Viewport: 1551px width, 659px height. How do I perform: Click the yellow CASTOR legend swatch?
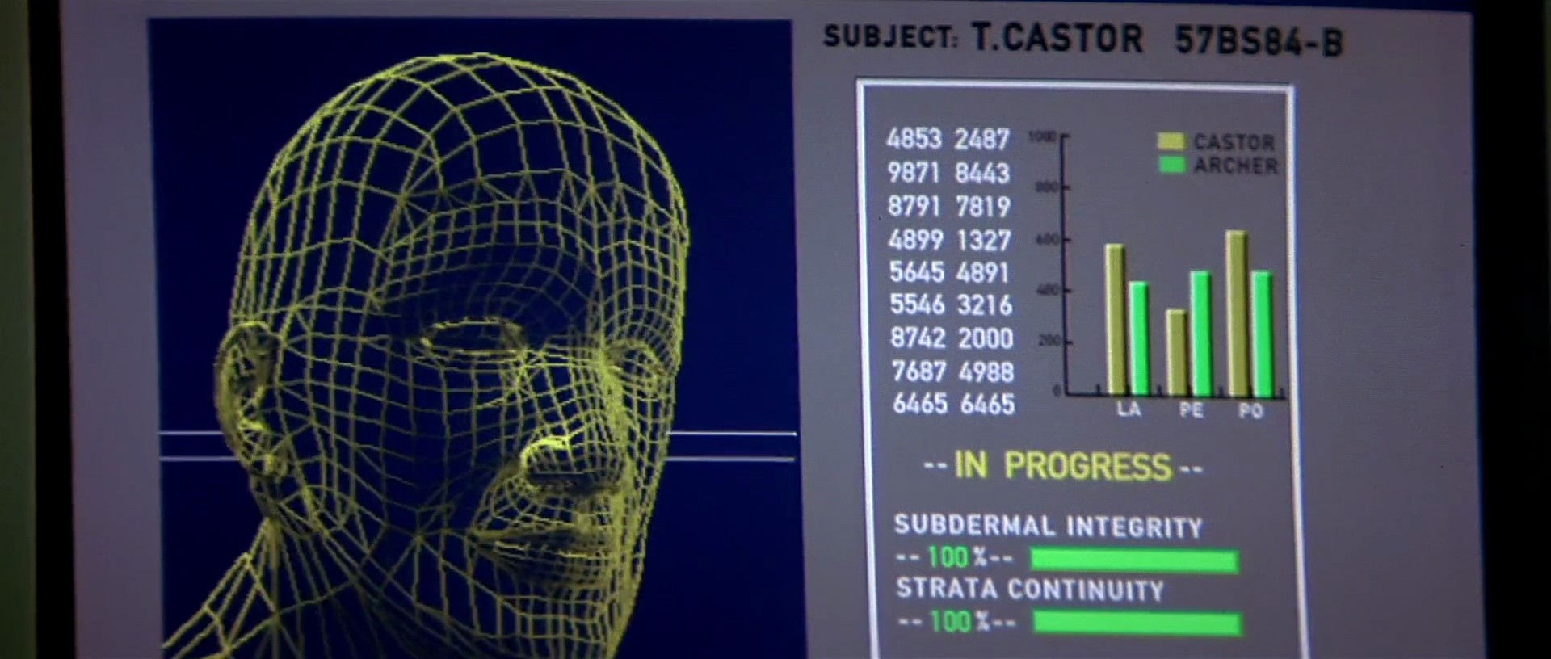click(1171, 141)
